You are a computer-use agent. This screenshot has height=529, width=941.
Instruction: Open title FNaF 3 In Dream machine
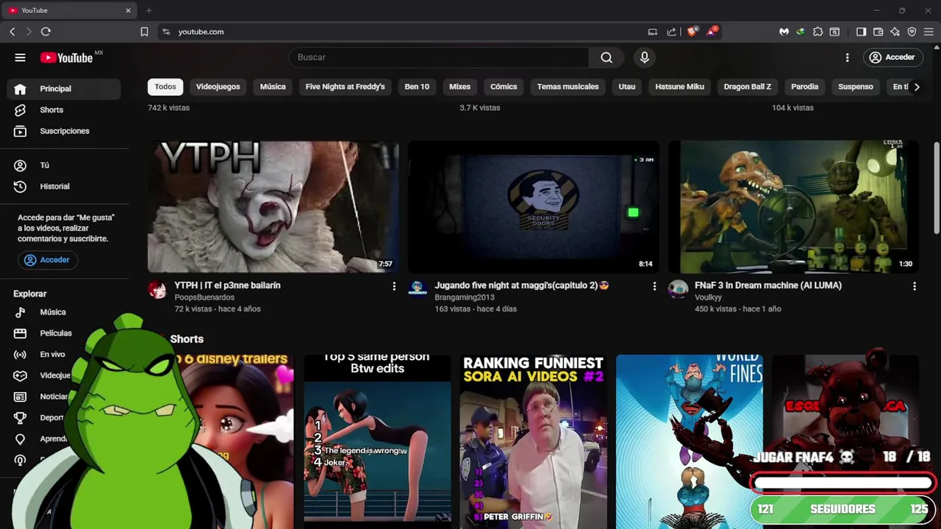[x=768, y=285]
